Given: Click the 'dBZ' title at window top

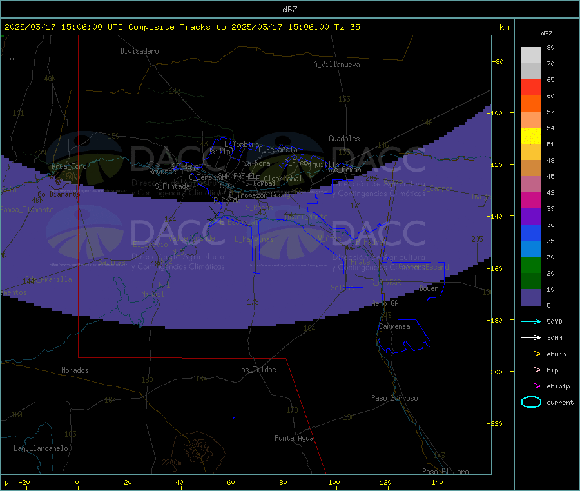Looking at the screenshot, I should (x=289, y=10).
